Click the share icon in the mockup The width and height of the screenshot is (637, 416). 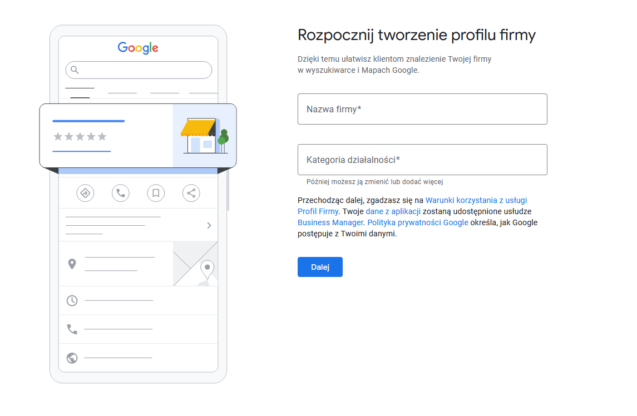(x=191, y=193)
